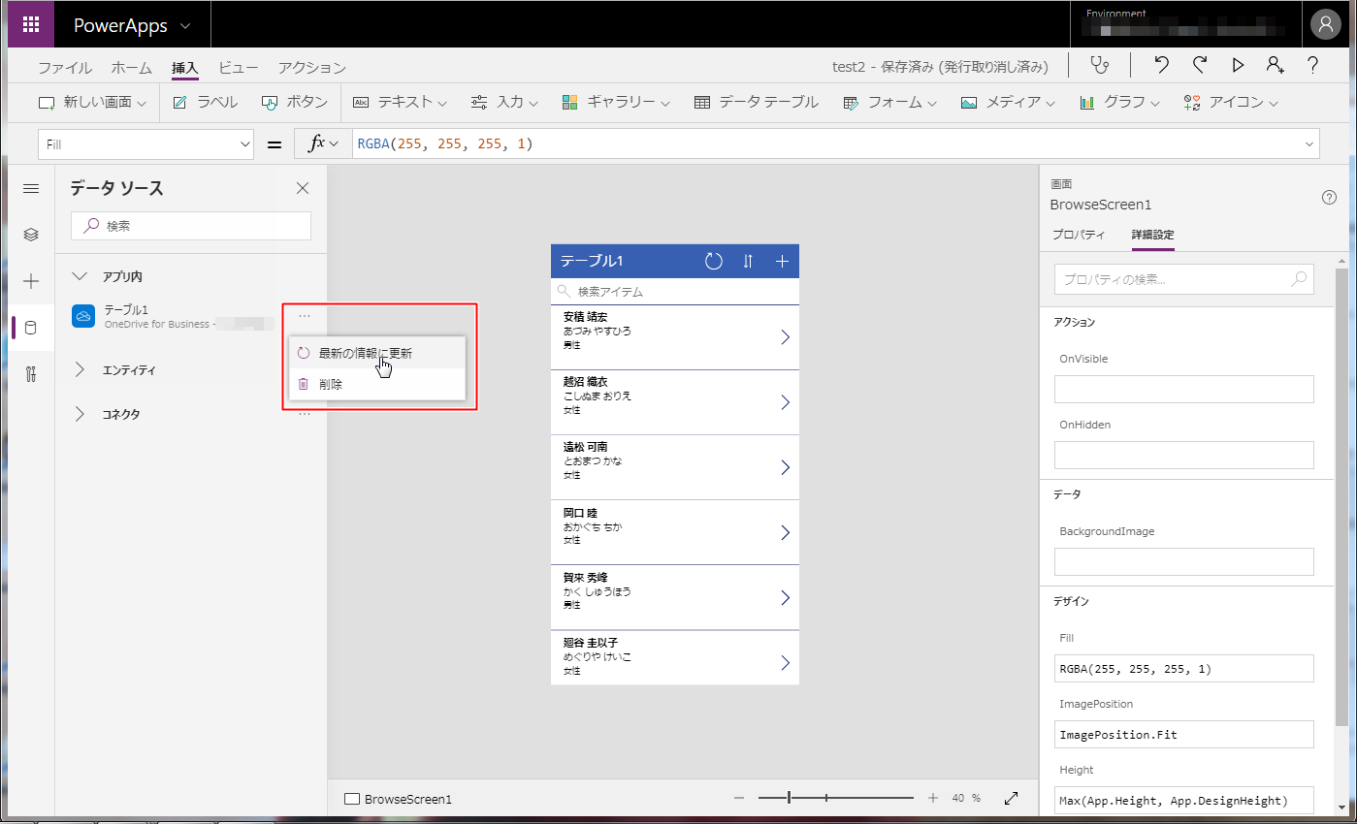The image size is (1357, 824).
Task: Open help icon in properties pane
Action: pos(1330,197)
